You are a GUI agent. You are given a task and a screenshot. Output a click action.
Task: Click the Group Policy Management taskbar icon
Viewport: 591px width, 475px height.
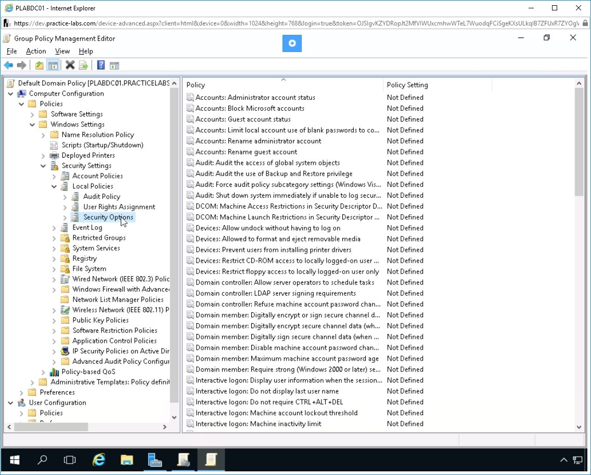(183, 459)
